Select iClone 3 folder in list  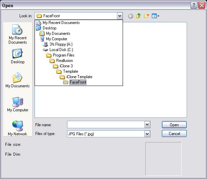coord(63,66)
